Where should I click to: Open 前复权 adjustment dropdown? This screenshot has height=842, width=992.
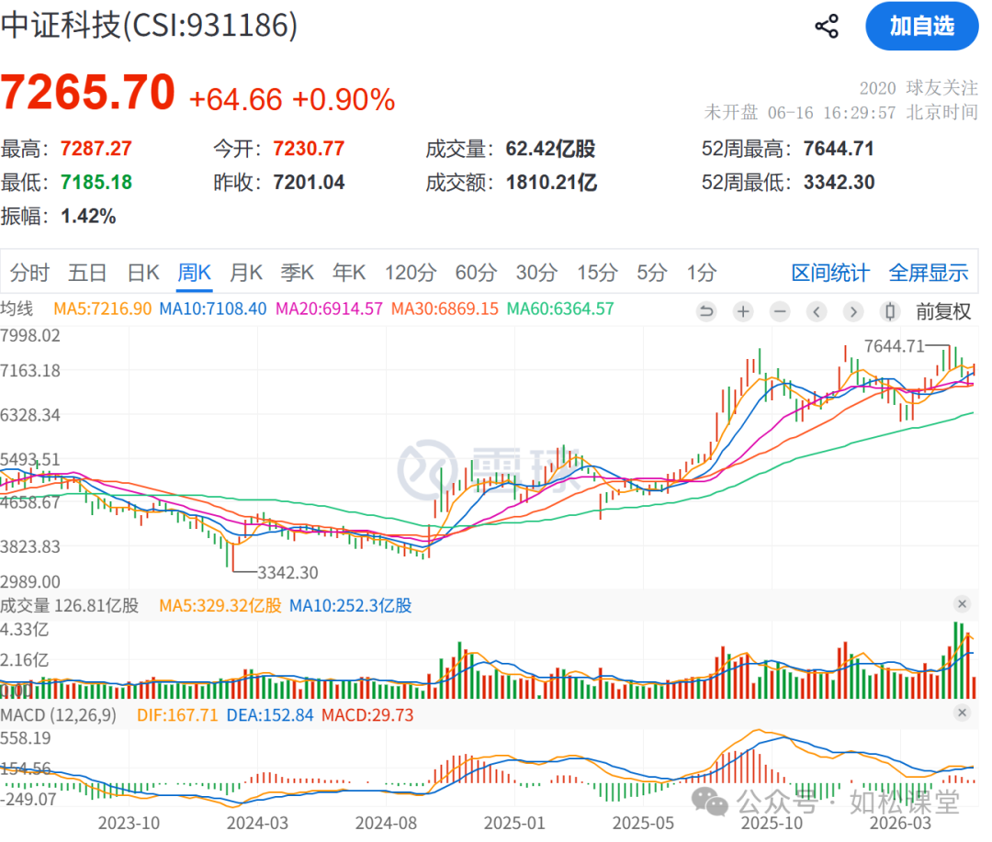point(943,311)
